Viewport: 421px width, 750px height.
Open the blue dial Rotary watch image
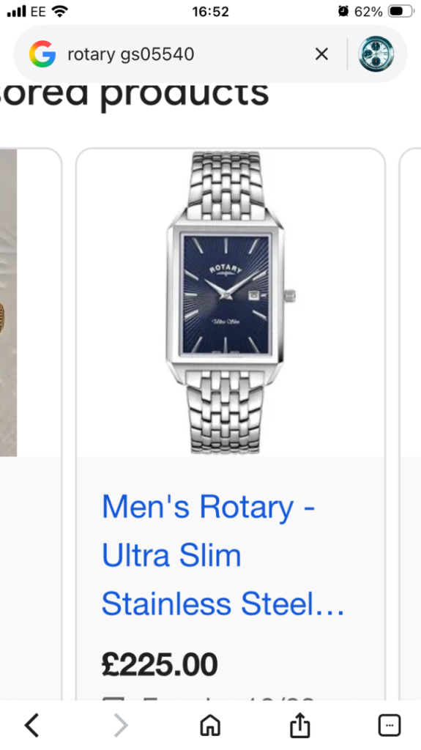pos(231,302)
